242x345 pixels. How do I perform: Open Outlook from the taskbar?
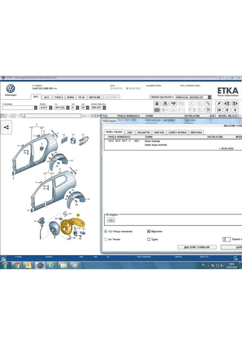(28, 265)
